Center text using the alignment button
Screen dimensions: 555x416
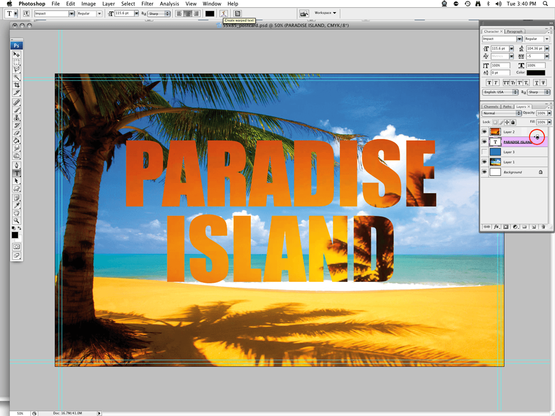tap(188, 13)
